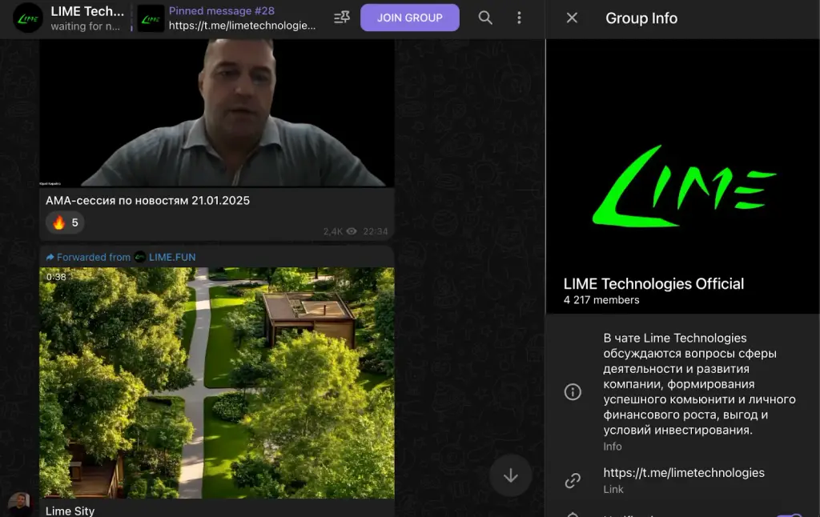Click the 2,4K views eye icon
The height and width of the screenshot is (517, 820).
pyautogui.click(x=352, y=231)
